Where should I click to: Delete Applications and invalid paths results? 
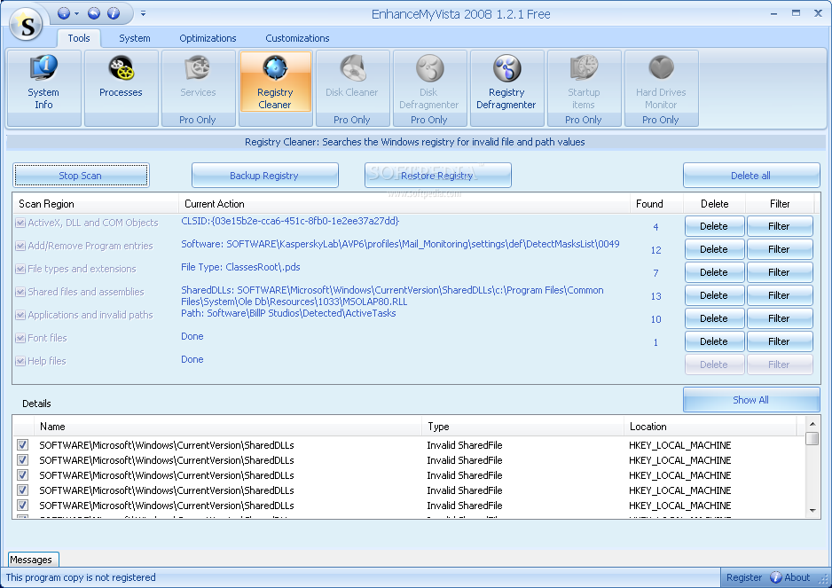tap(714, 318)
